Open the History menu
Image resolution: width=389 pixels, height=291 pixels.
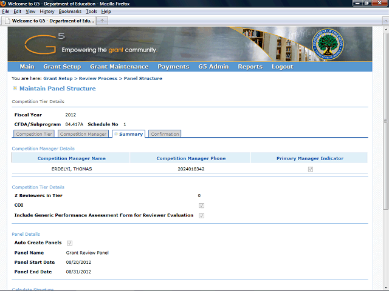(47, 12)
